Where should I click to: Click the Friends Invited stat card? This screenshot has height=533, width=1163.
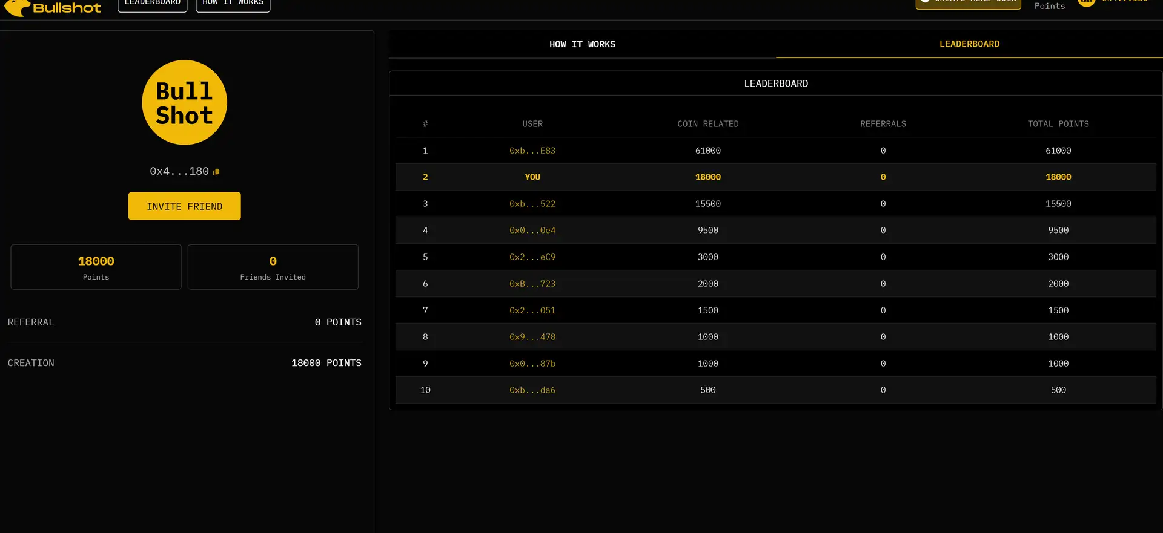coord(273,267)
